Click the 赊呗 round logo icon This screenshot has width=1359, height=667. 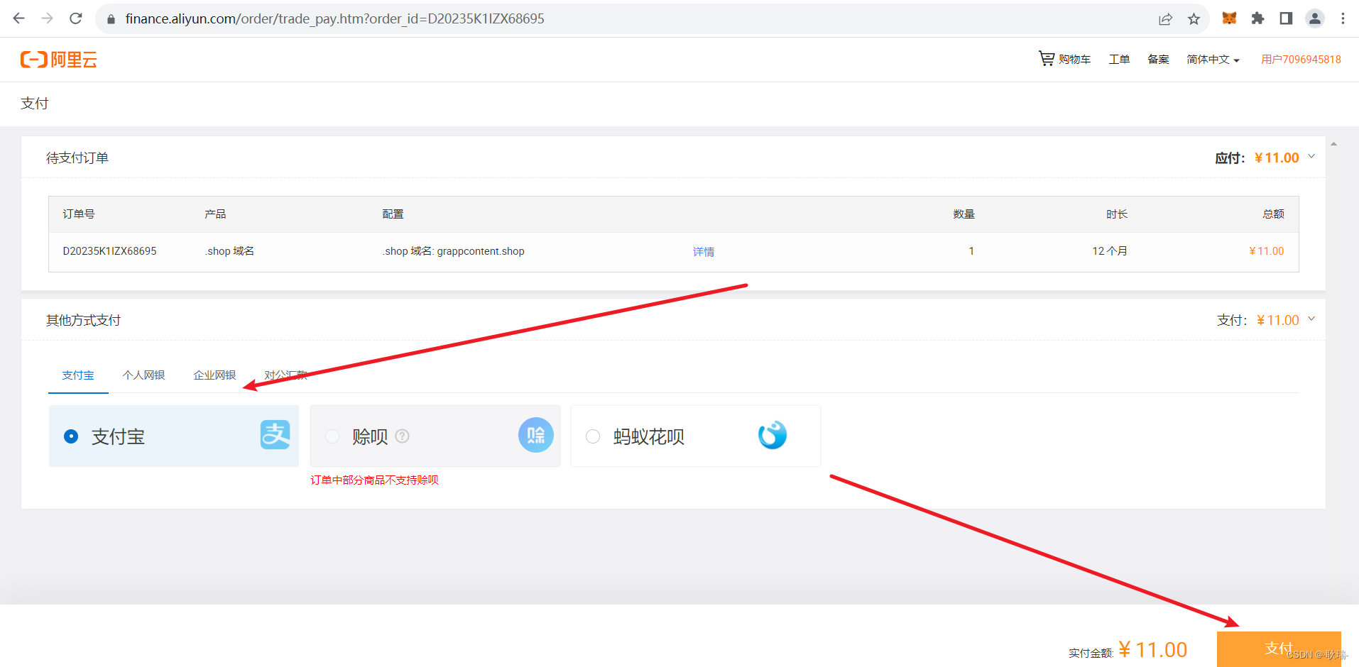536,435
